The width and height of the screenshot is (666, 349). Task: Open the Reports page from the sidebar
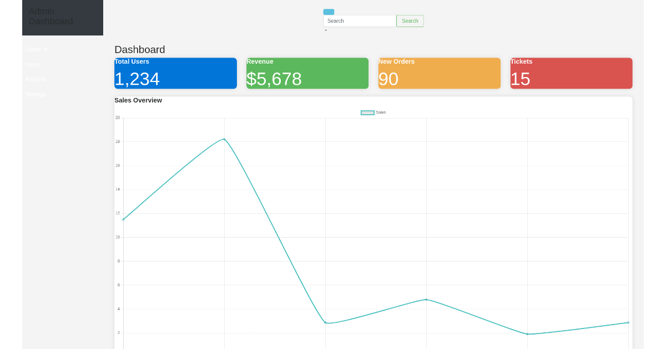(35, 79)
